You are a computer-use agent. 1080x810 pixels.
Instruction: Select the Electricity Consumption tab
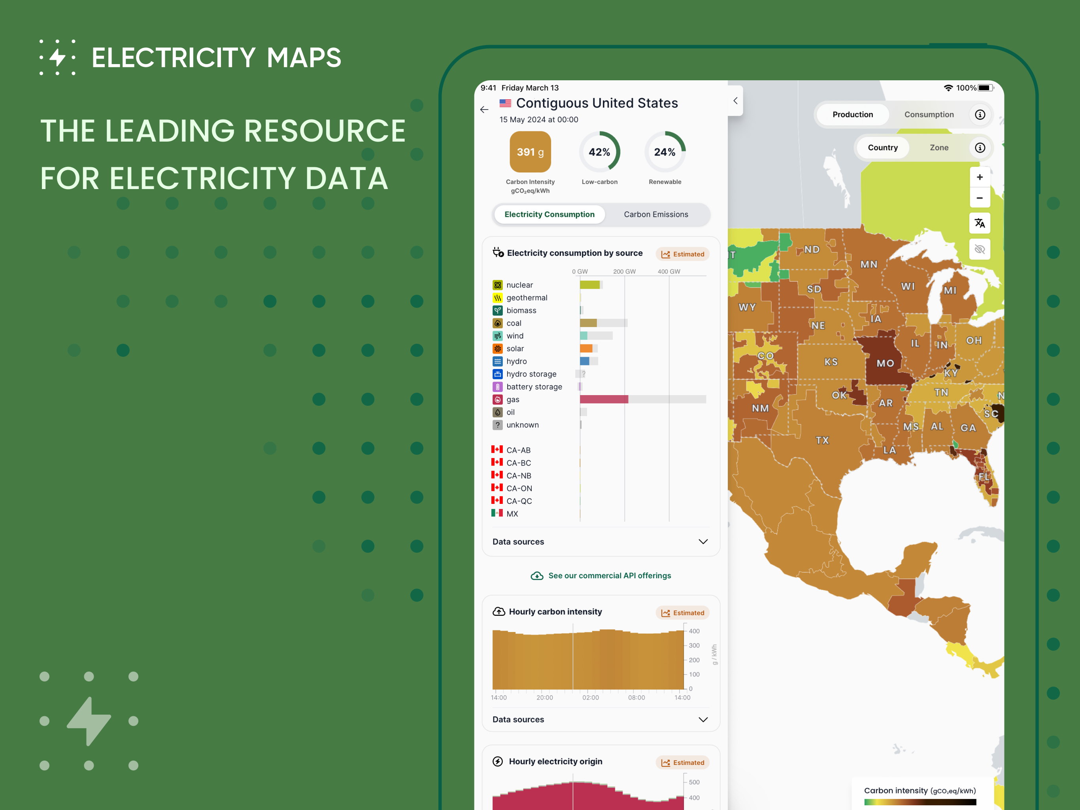click(549, 214)
